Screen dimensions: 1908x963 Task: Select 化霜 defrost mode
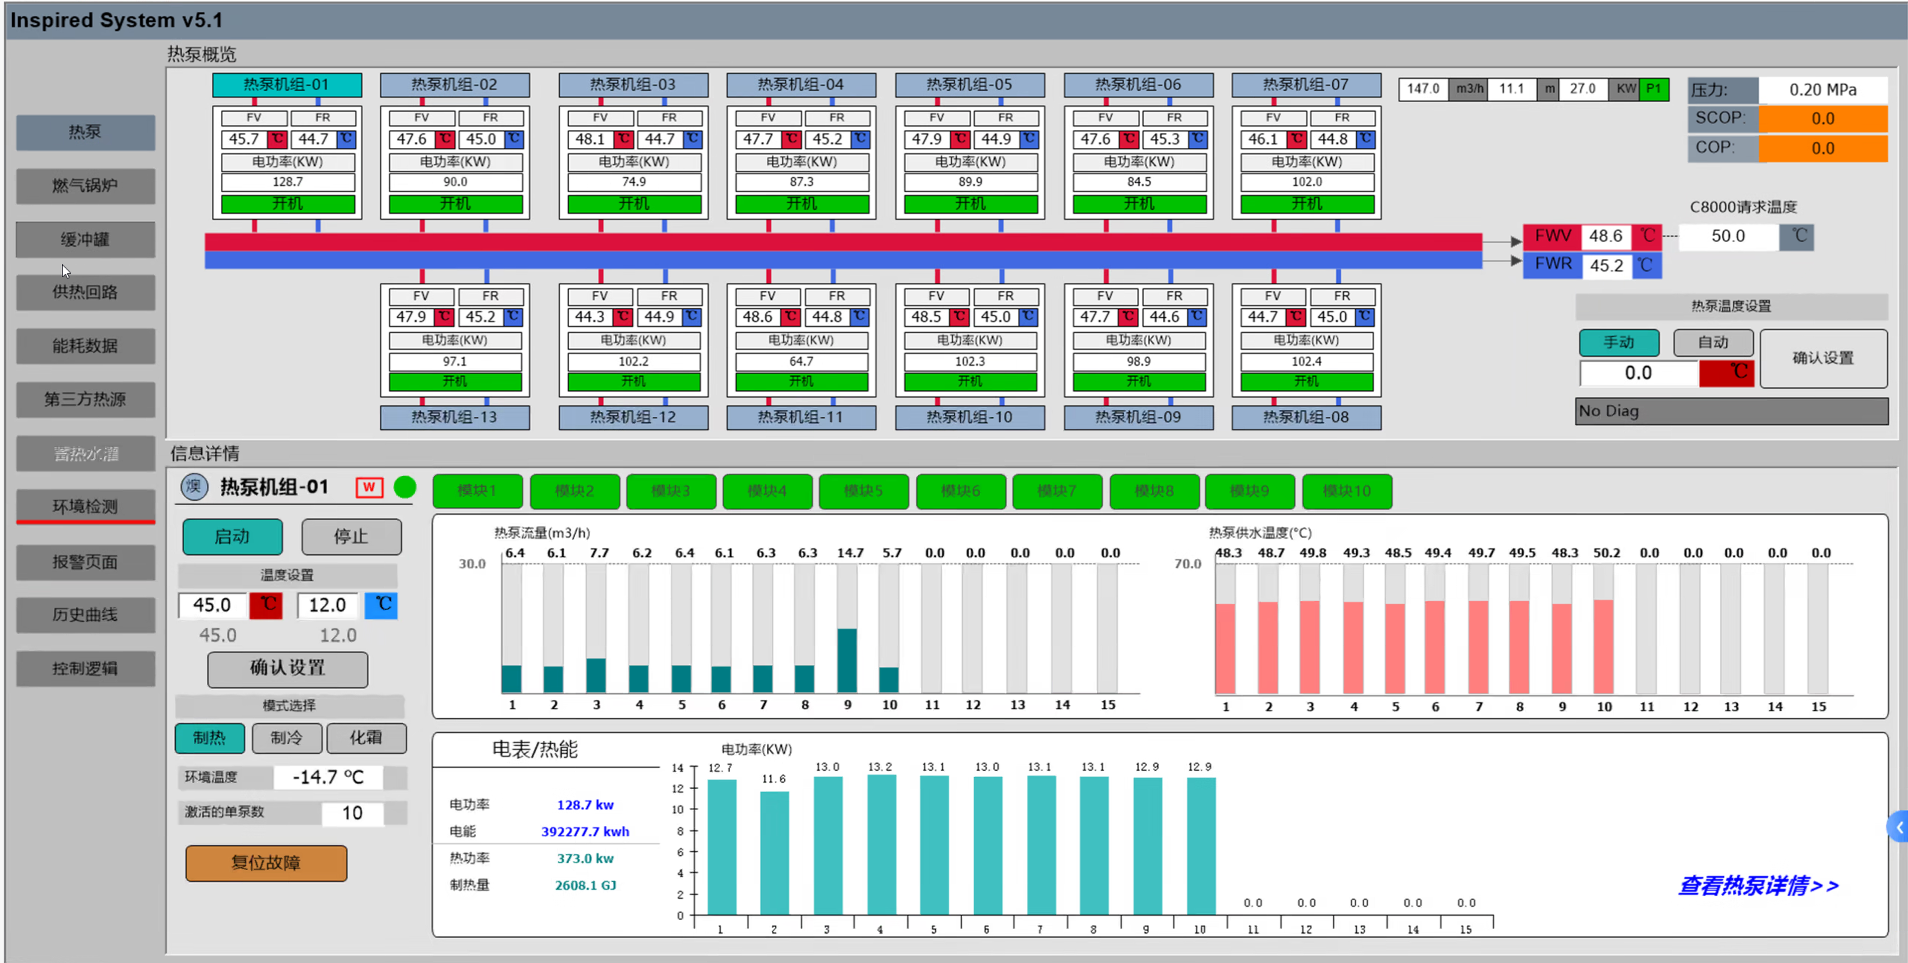pos(366,738)
